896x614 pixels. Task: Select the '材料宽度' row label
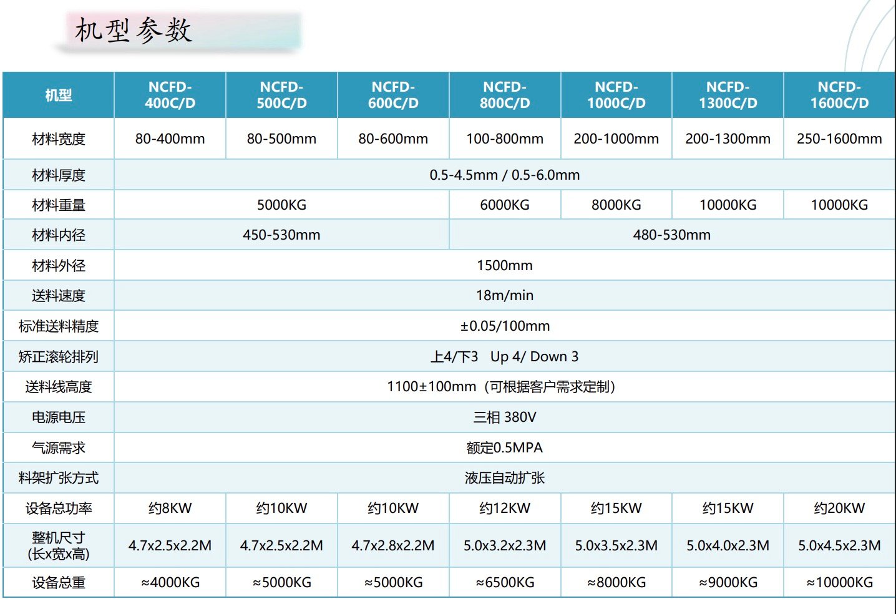[59, 139]
